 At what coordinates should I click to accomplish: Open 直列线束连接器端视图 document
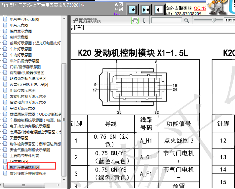point(28,174)
